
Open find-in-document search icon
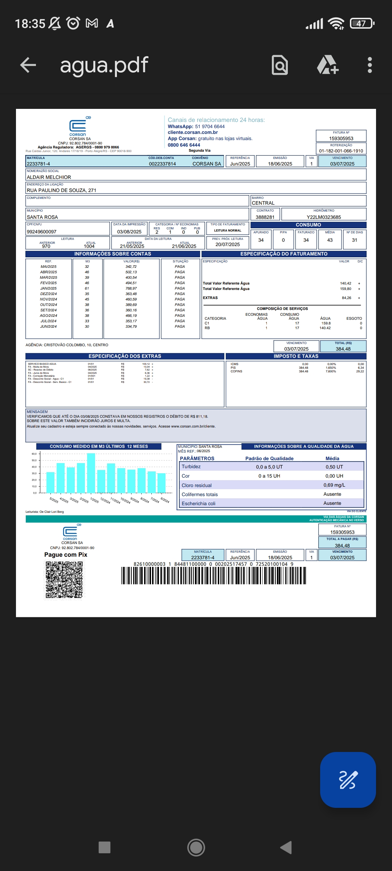tap(280, 65)
